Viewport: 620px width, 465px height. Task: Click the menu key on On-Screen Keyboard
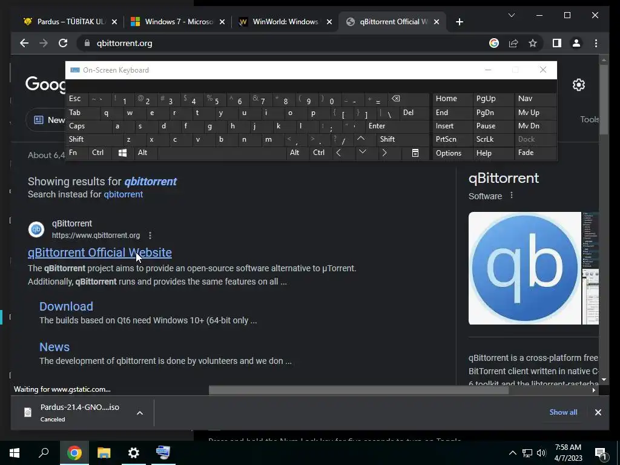[x=415, y=153]
